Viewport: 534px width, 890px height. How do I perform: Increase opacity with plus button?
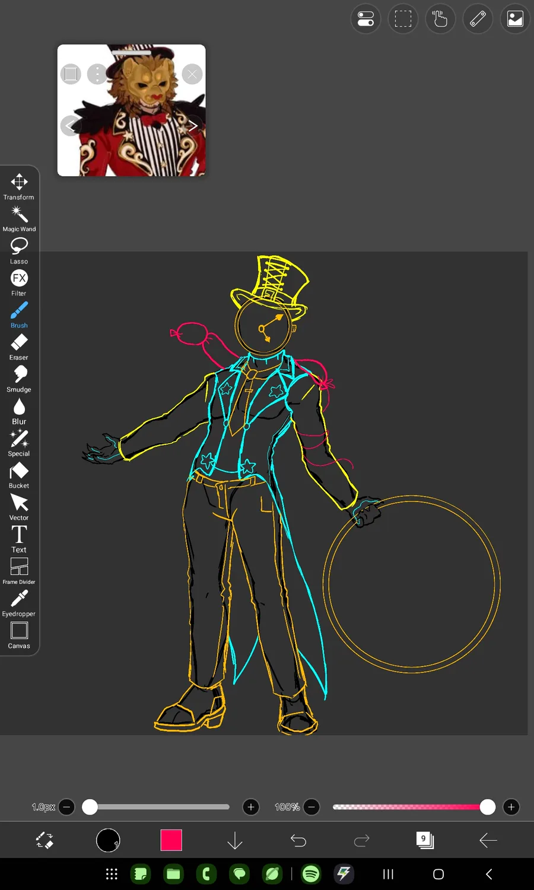pyautogui.click(x=511, y=807)
